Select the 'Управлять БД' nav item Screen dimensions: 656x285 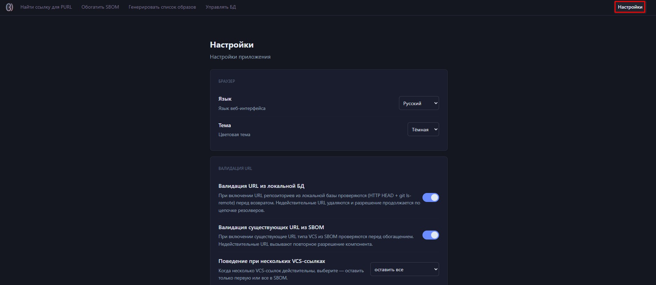221,7
